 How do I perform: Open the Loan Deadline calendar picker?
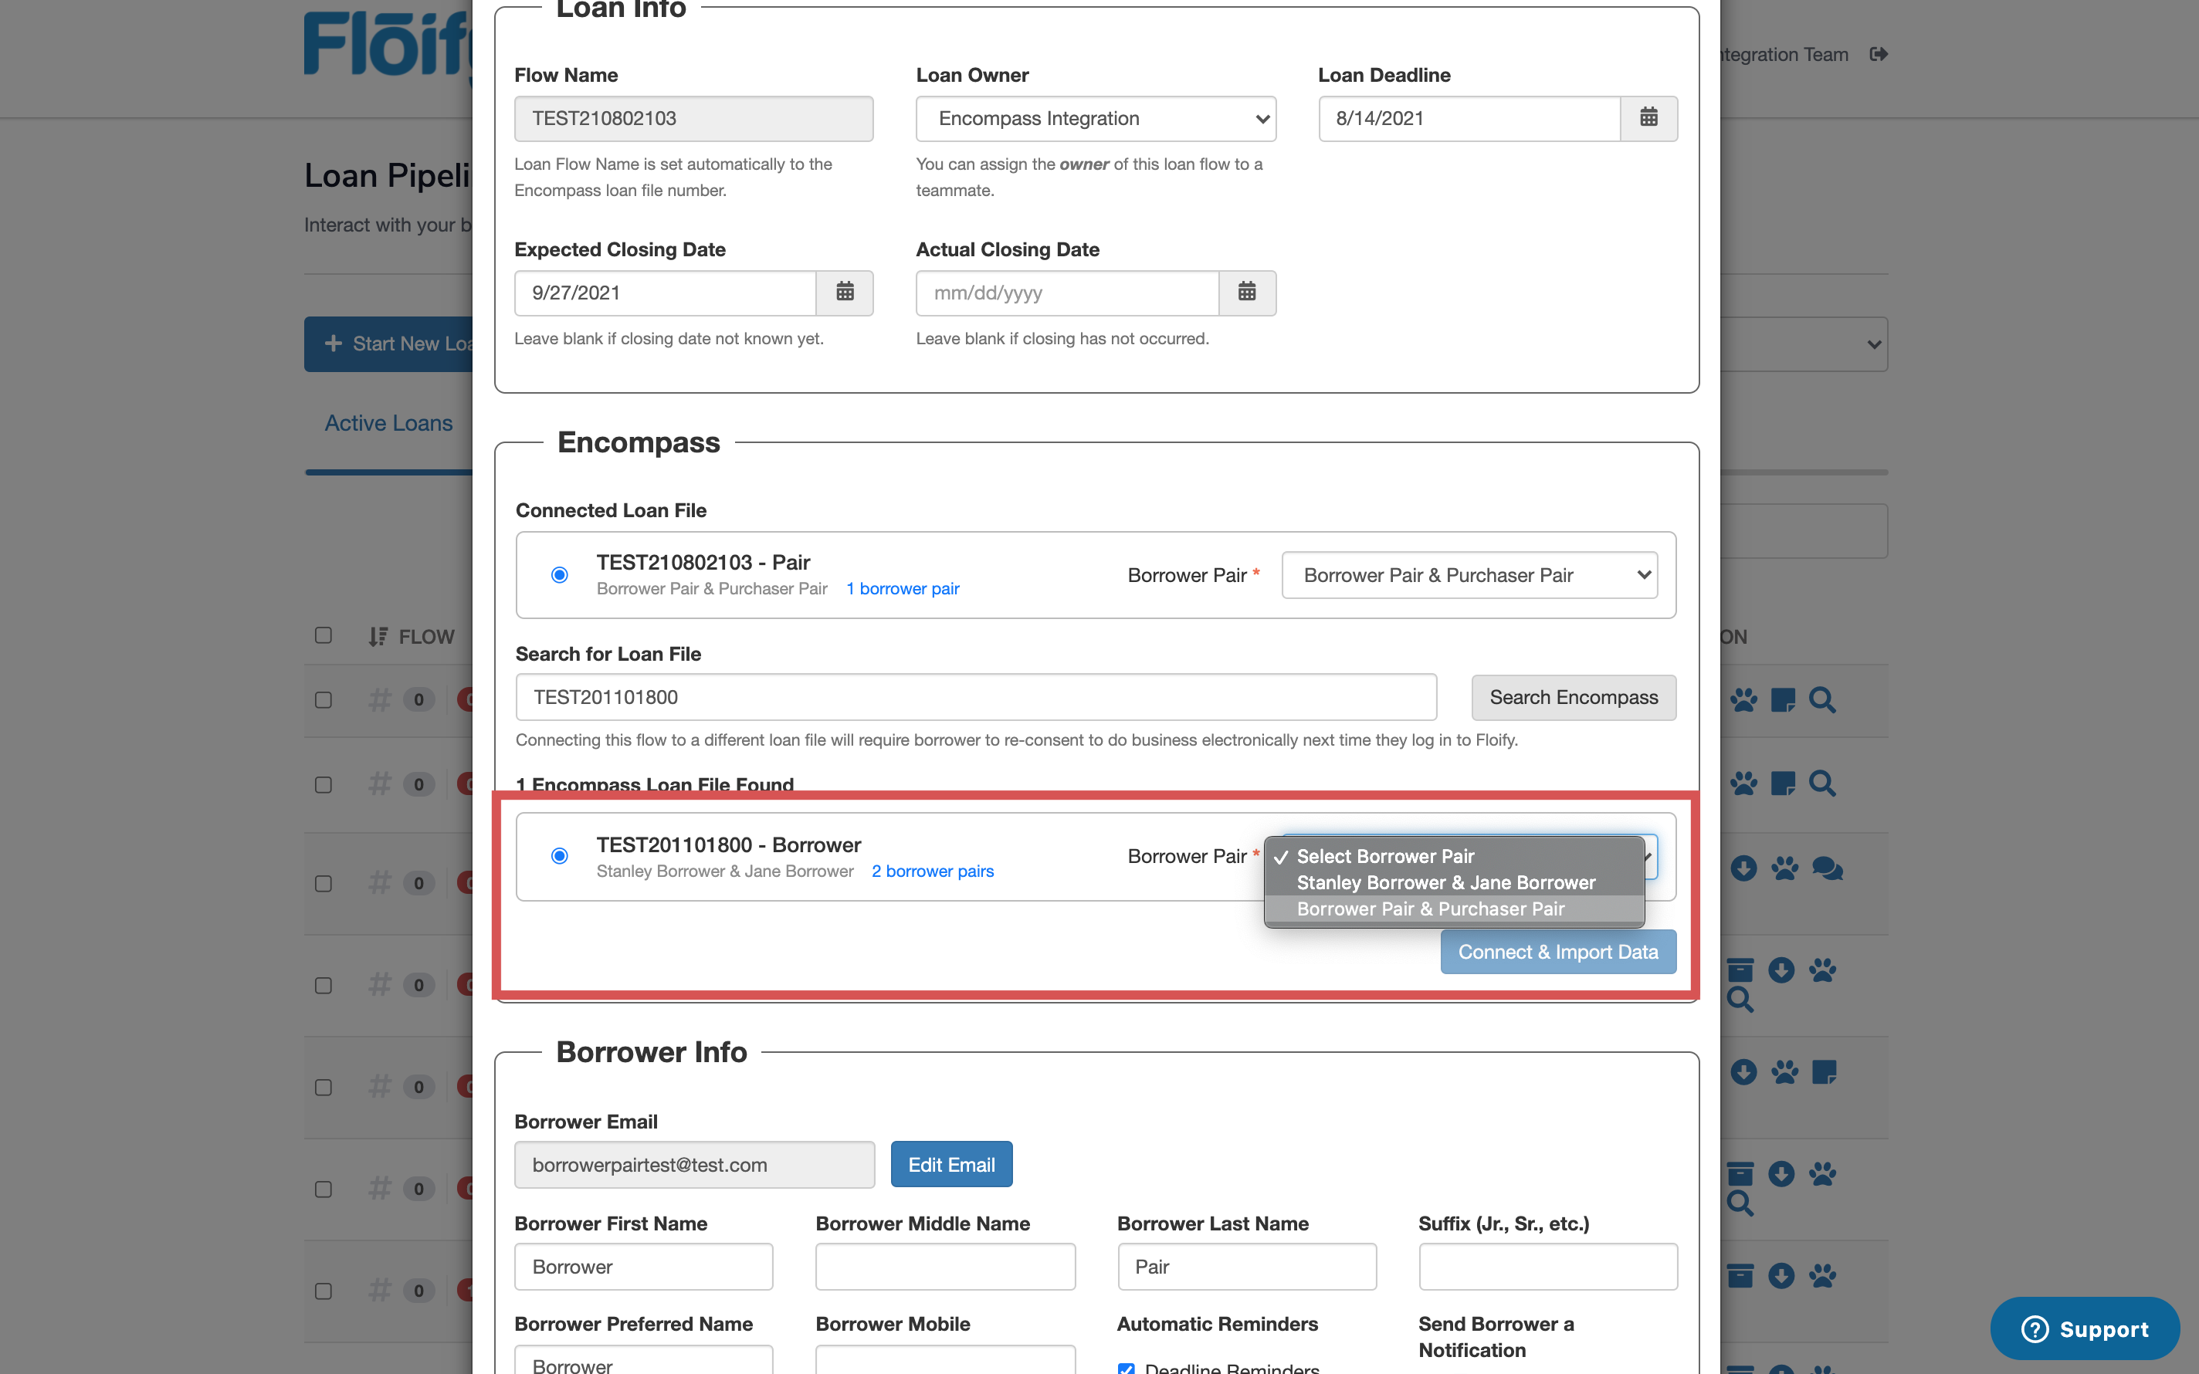[1648, 118]
